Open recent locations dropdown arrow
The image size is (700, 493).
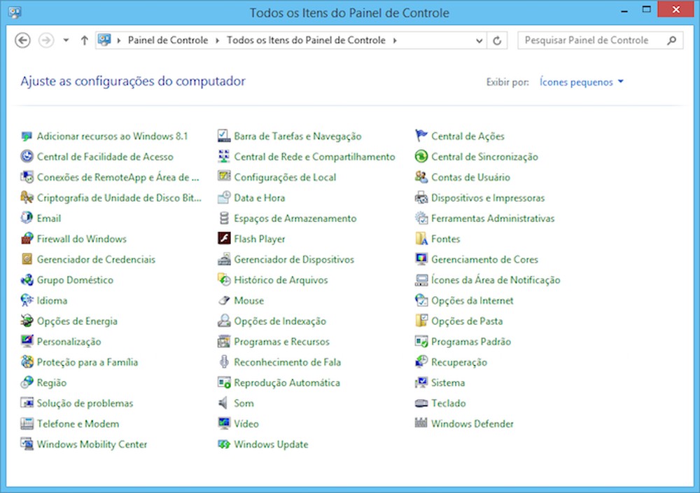click(66, 40)
